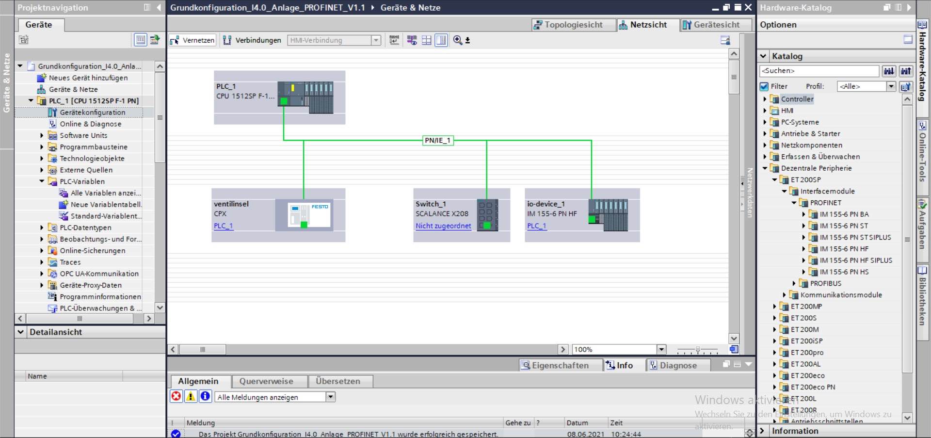Click the Suchen search field in Katalog
The width and height of the screenshot is (931, 438).
819,71
